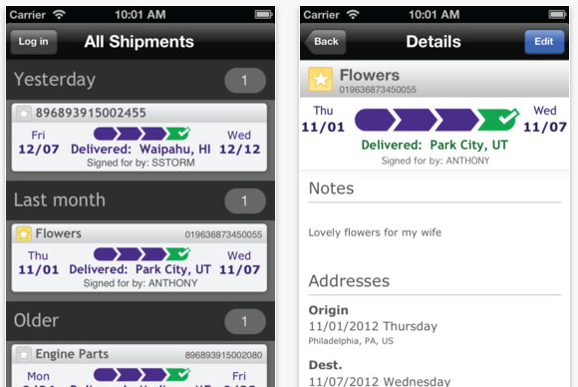Screen dimensions: 578x387
Task: Toggle favorite star on Engine Parts shipment
Action: pyautogui.click(x=24, y=354)
